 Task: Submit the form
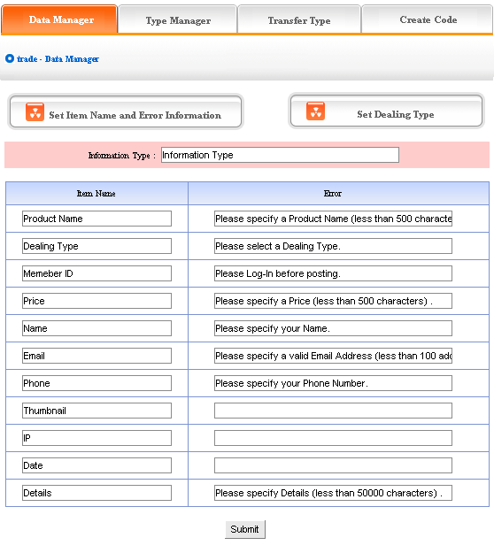click(x=245, y=529)
